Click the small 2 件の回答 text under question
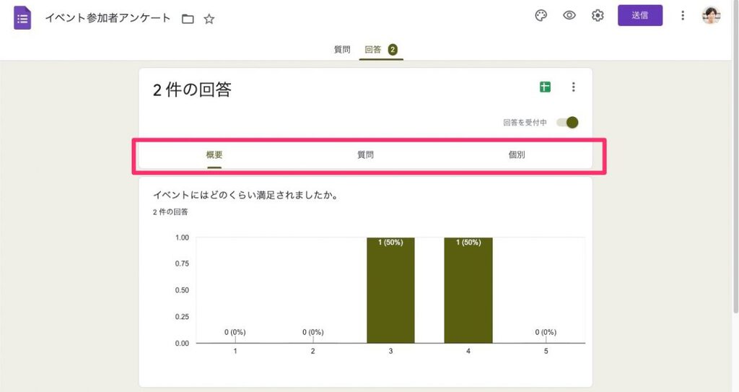739x392 pixels. click(x=170, y=212)
